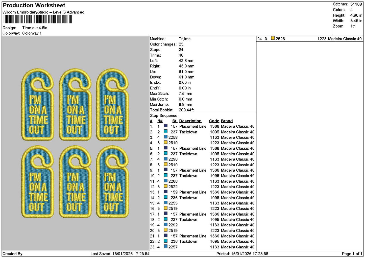Select 'Wilcom EmbroideryStudio – Level 3 Advanced' text
The image size is (365, 258).
[43, 12]
